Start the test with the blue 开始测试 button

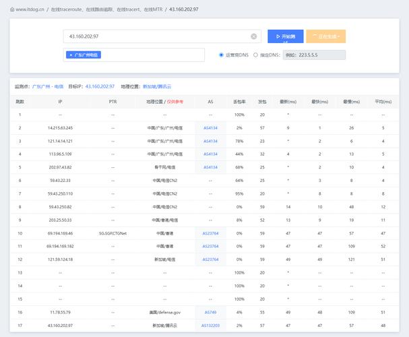(286, 36)
